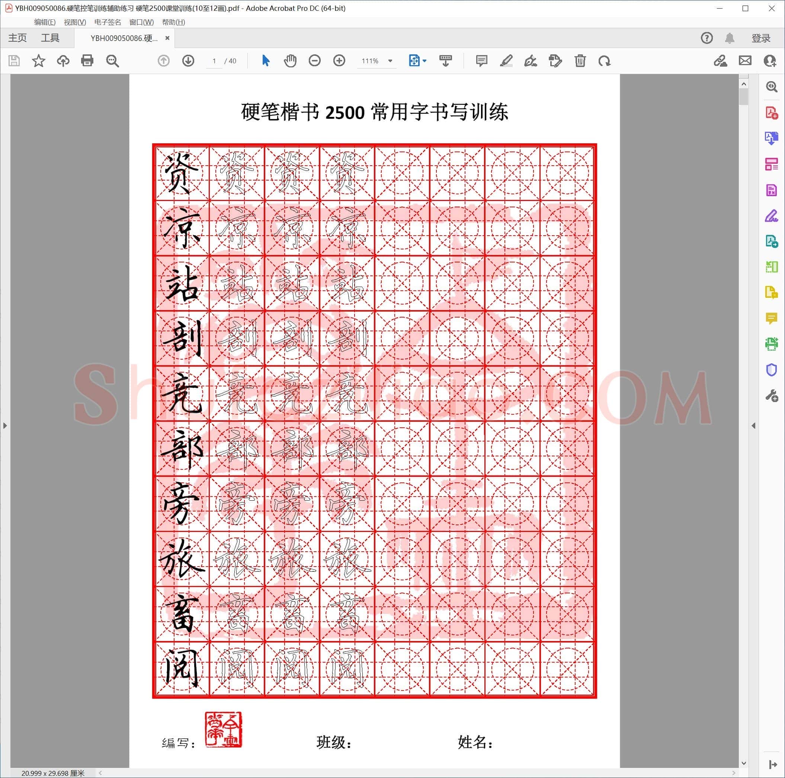Rotate the page view icon
Image resolution: width=785 pixels, height=778 pixels.
(x=605, y=61)
